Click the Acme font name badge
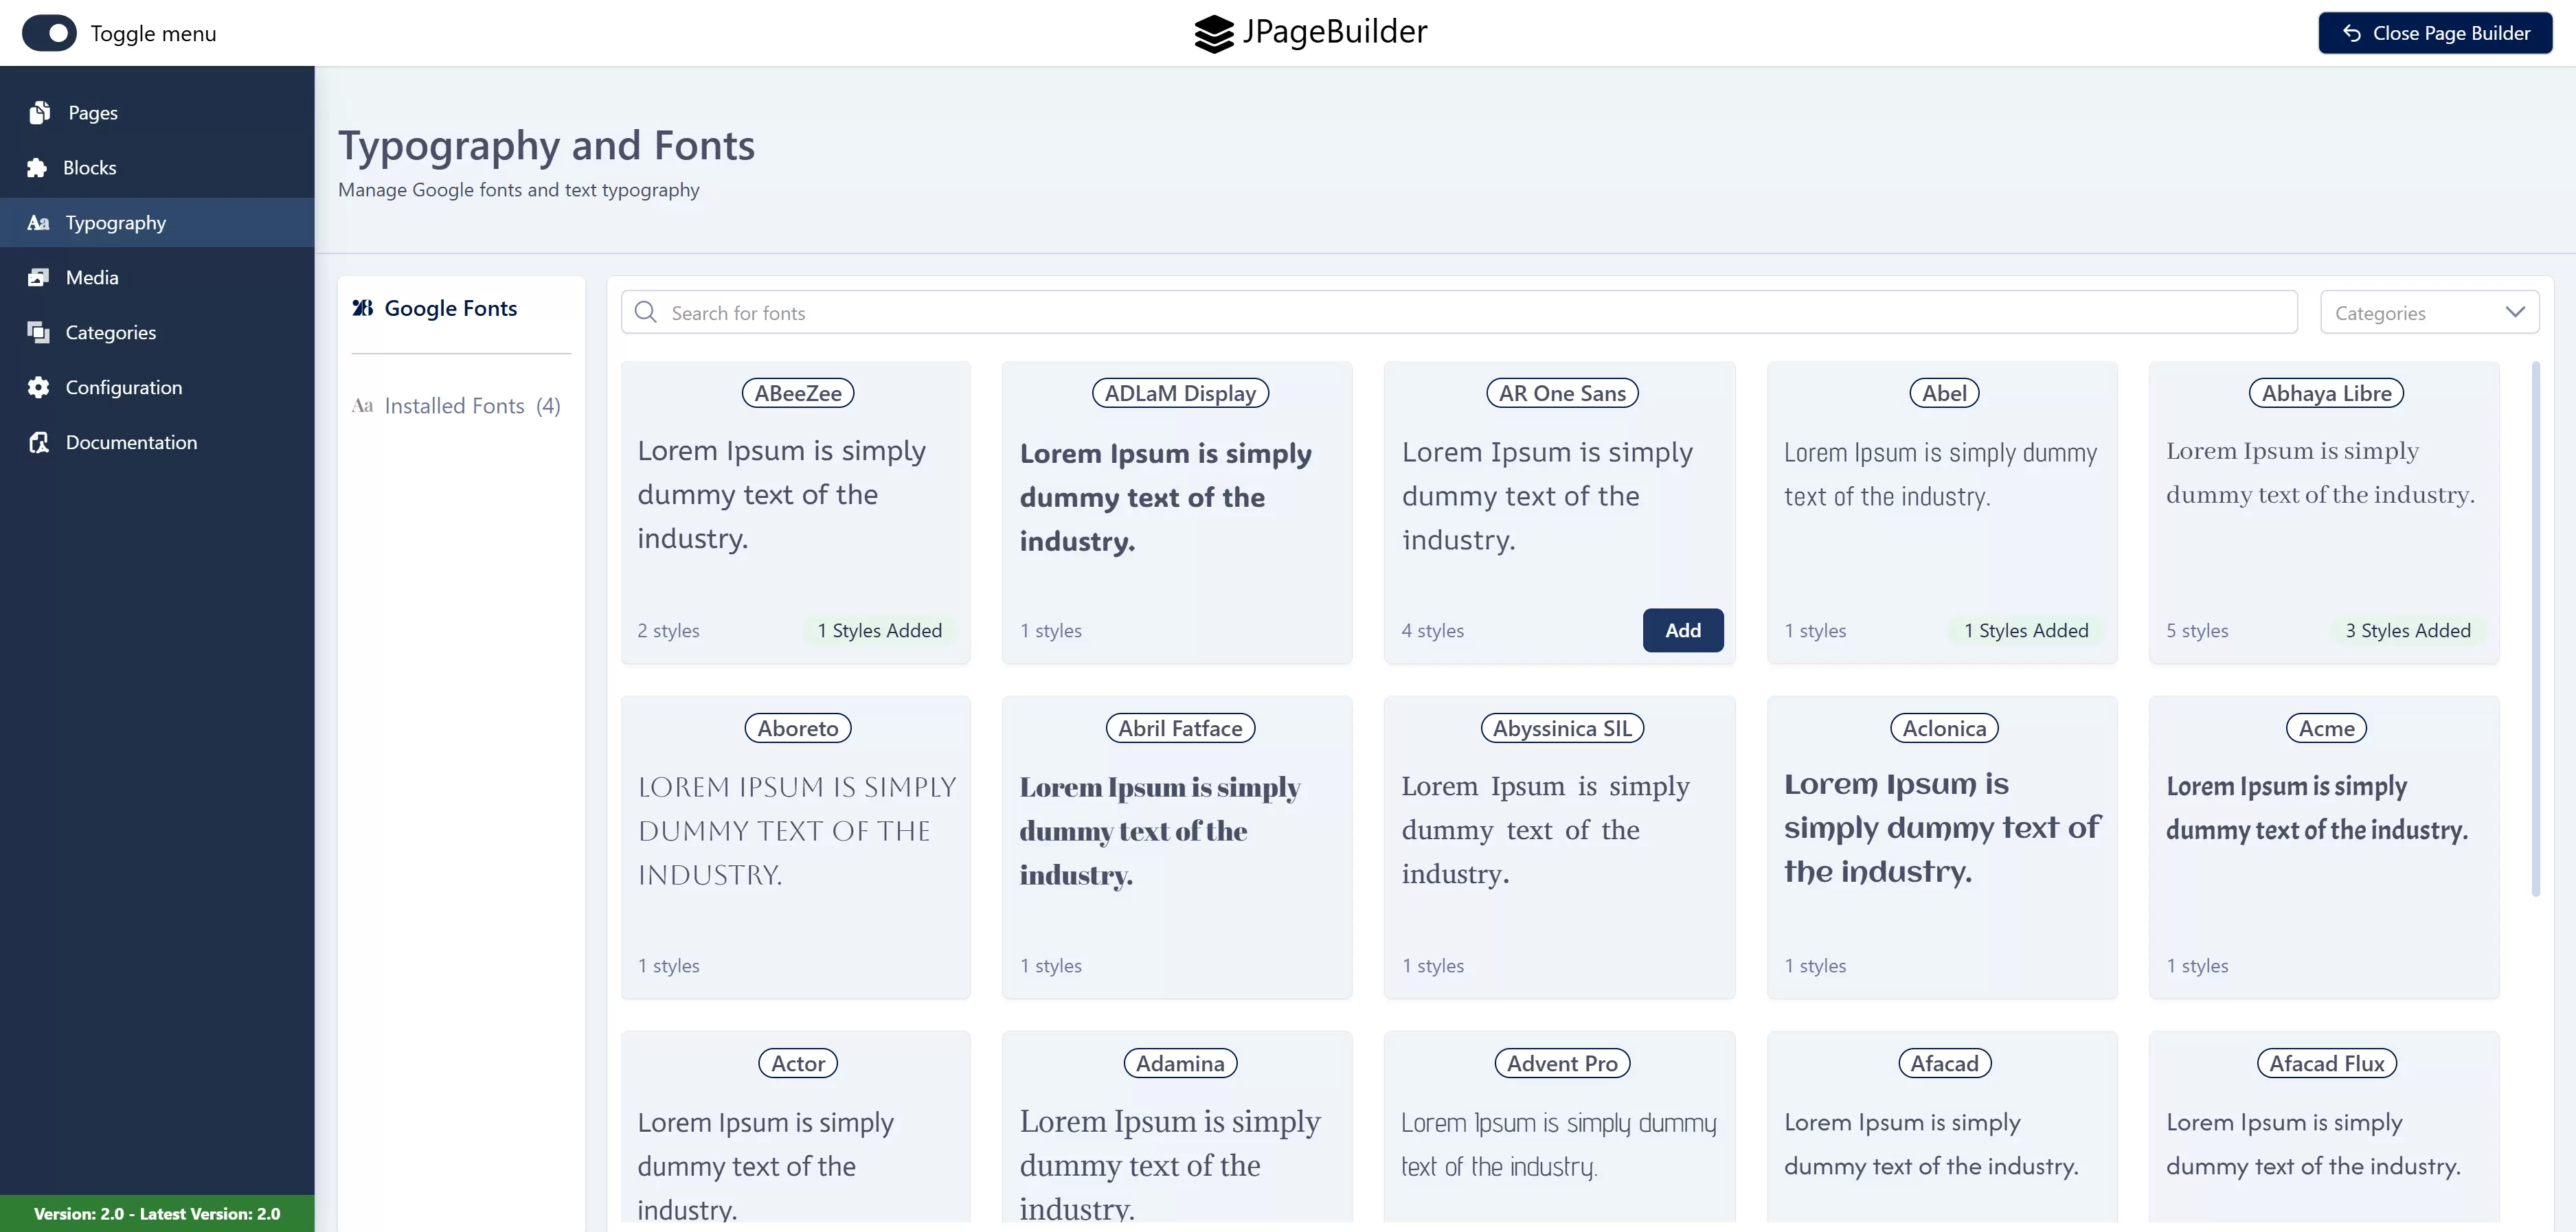Image resolution: width=2576 pixels, height=1232 pixels. [2326, 729]
